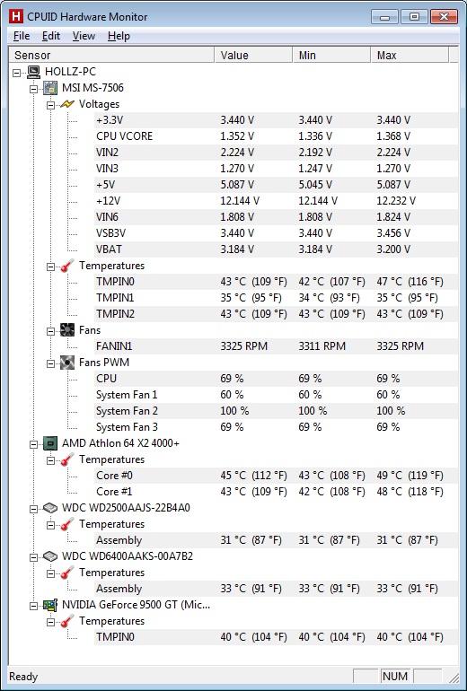467x691 pixels.
Task: Collapse the Fans PWM node
Action: (x=50, y=363)
